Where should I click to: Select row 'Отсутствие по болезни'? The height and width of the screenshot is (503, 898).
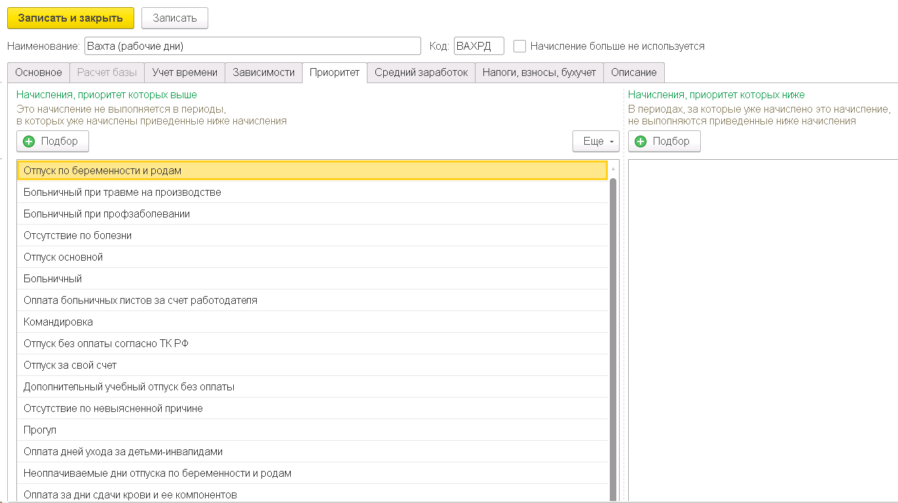(312, 235)
